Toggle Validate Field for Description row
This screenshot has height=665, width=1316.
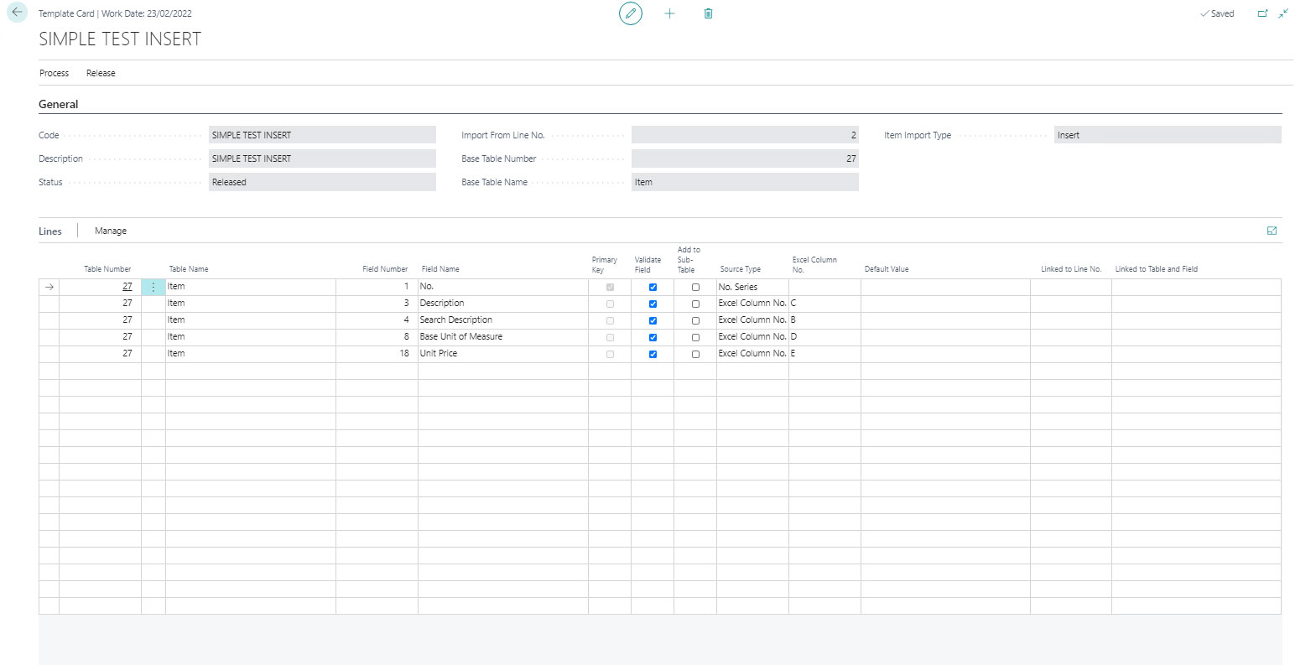tap(653, 304)
